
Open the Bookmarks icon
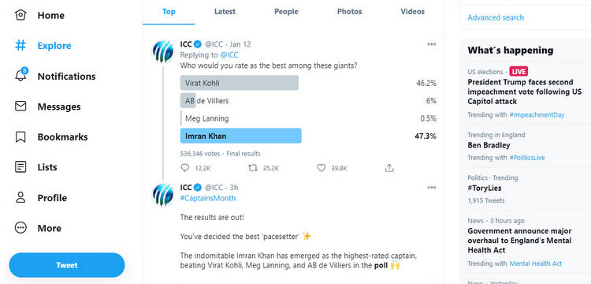[20, 137]
